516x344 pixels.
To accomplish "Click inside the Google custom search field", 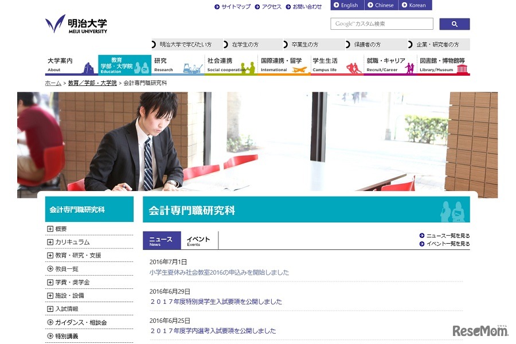I will point(381,24).
